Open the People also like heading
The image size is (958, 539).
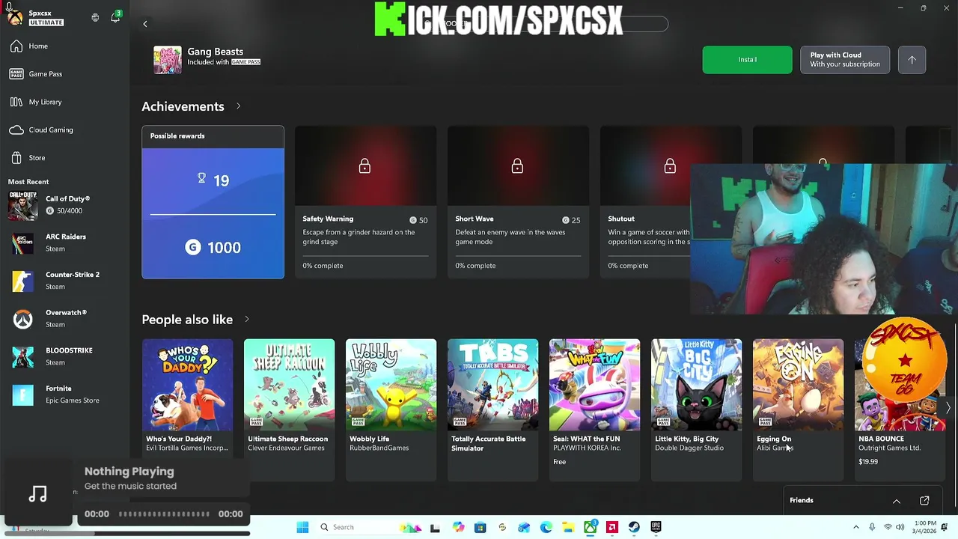tap(187, 320)
